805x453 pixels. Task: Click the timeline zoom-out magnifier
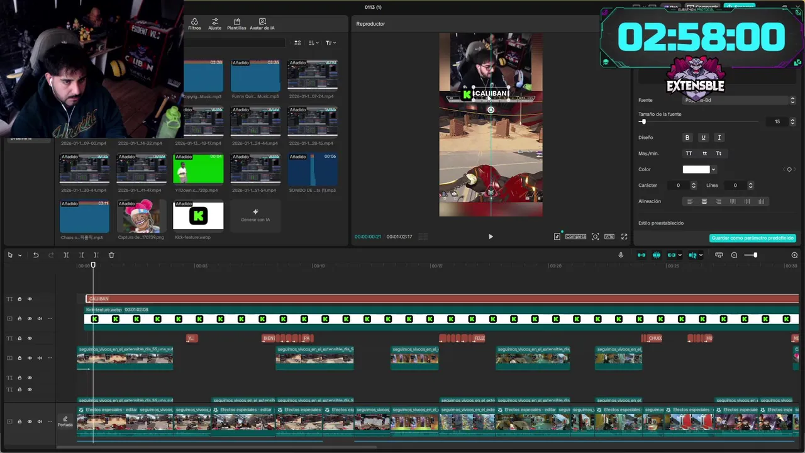coord(734,255)
